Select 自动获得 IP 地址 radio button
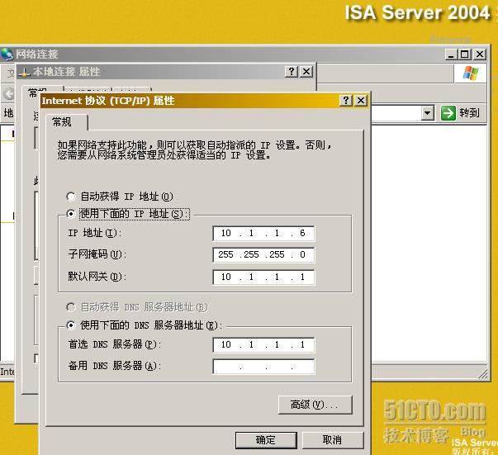This screenshot has height=455, width=498. click(71, 197)
